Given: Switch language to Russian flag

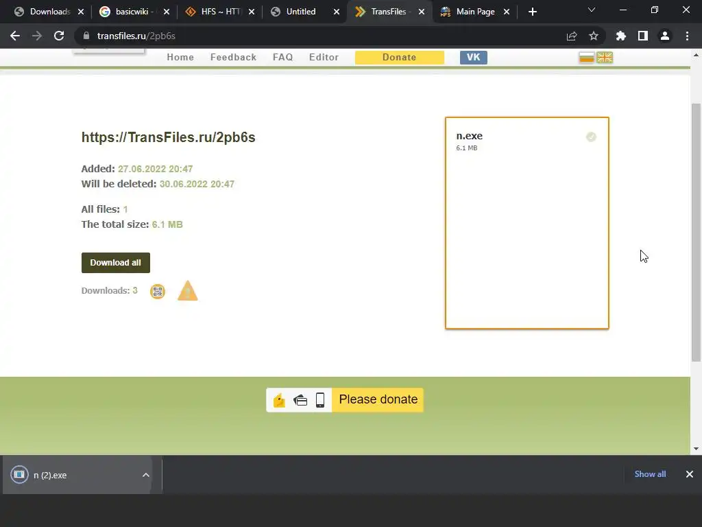Looking at the screenshot, I should [586, 58].
